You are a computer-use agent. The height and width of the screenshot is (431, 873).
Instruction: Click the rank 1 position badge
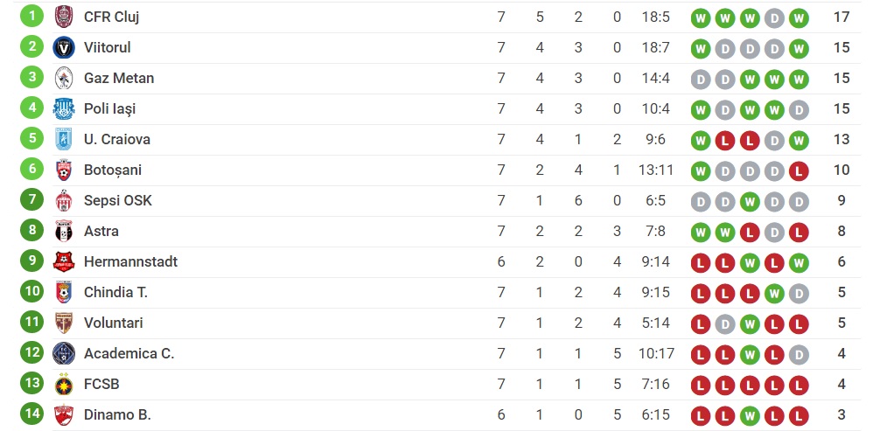coord(31,16)
